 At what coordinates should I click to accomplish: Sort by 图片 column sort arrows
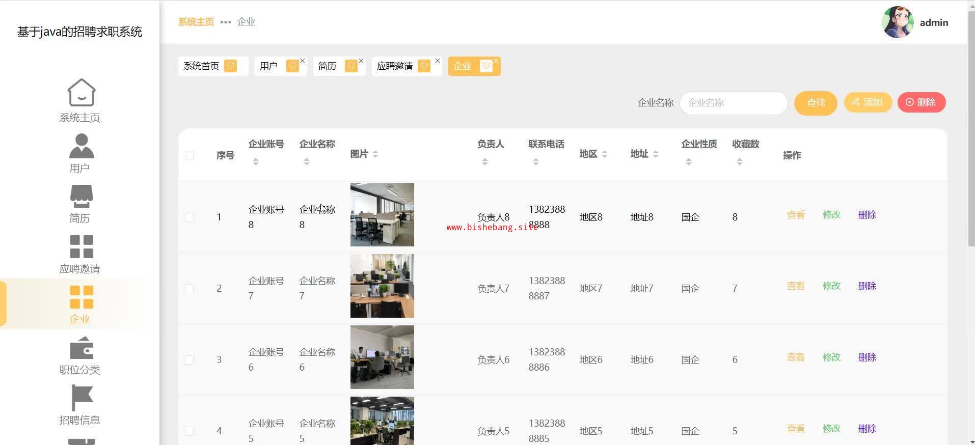375,154
